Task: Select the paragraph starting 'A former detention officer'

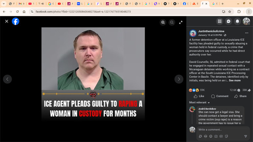Action: pyautogui.click(x=218, y=47)
